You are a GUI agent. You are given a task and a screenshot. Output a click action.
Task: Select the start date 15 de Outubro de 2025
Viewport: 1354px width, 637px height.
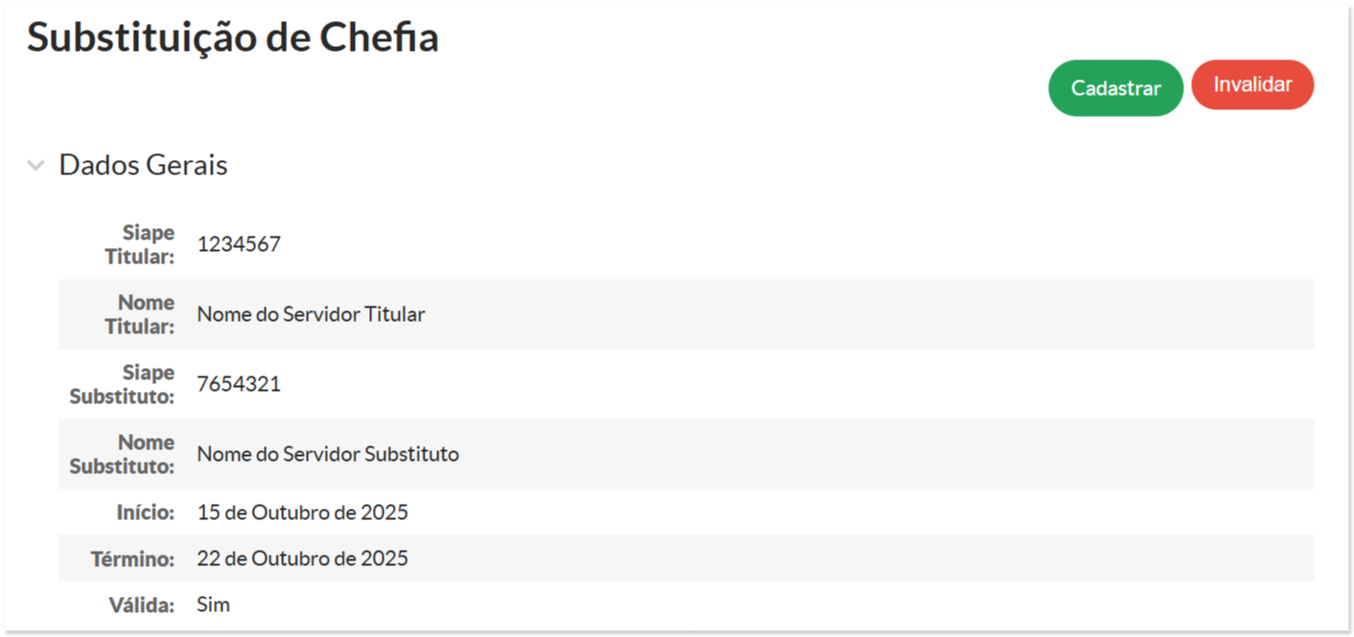[302, 512]
